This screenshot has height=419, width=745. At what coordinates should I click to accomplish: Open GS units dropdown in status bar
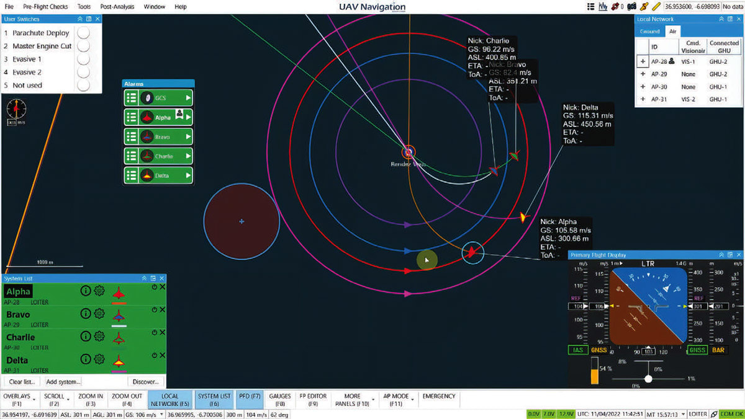coord(161,414)
